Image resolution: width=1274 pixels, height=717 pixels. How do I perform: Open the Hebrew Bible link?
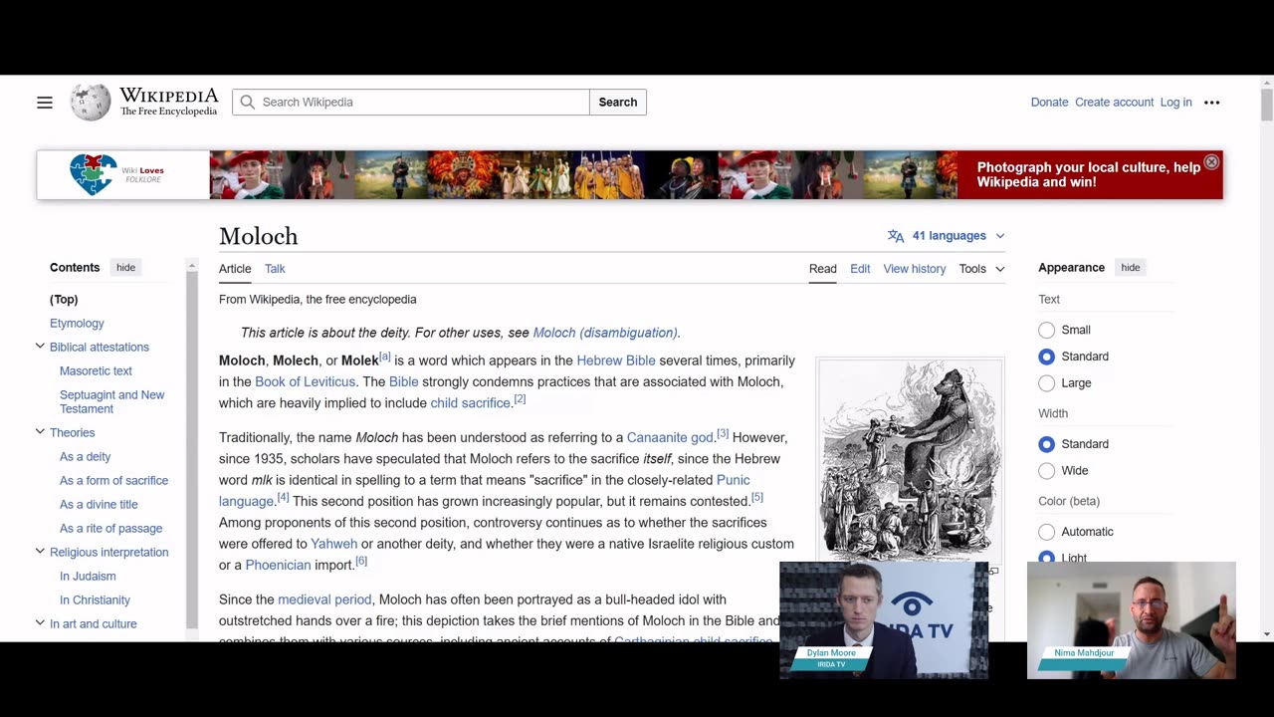(616, 360)
